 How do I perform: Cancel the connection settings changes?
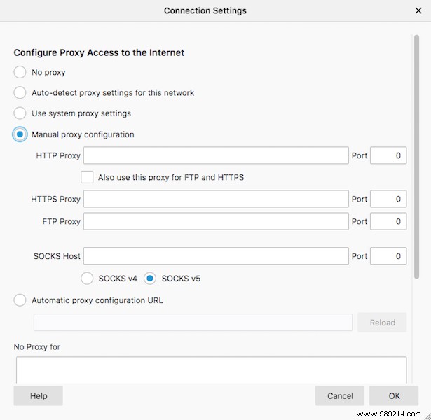[x=340, y=395]
